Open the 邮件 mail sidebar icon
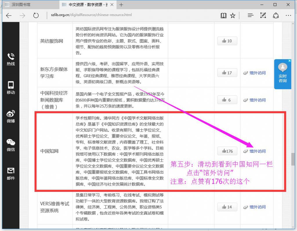297x231 pixels. (x=11, y=174)
